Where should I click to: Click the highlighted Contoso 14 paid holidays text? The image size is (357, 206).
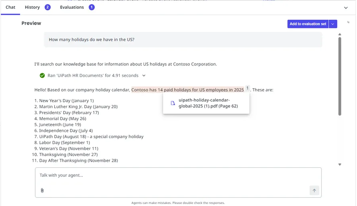[187, 90]
